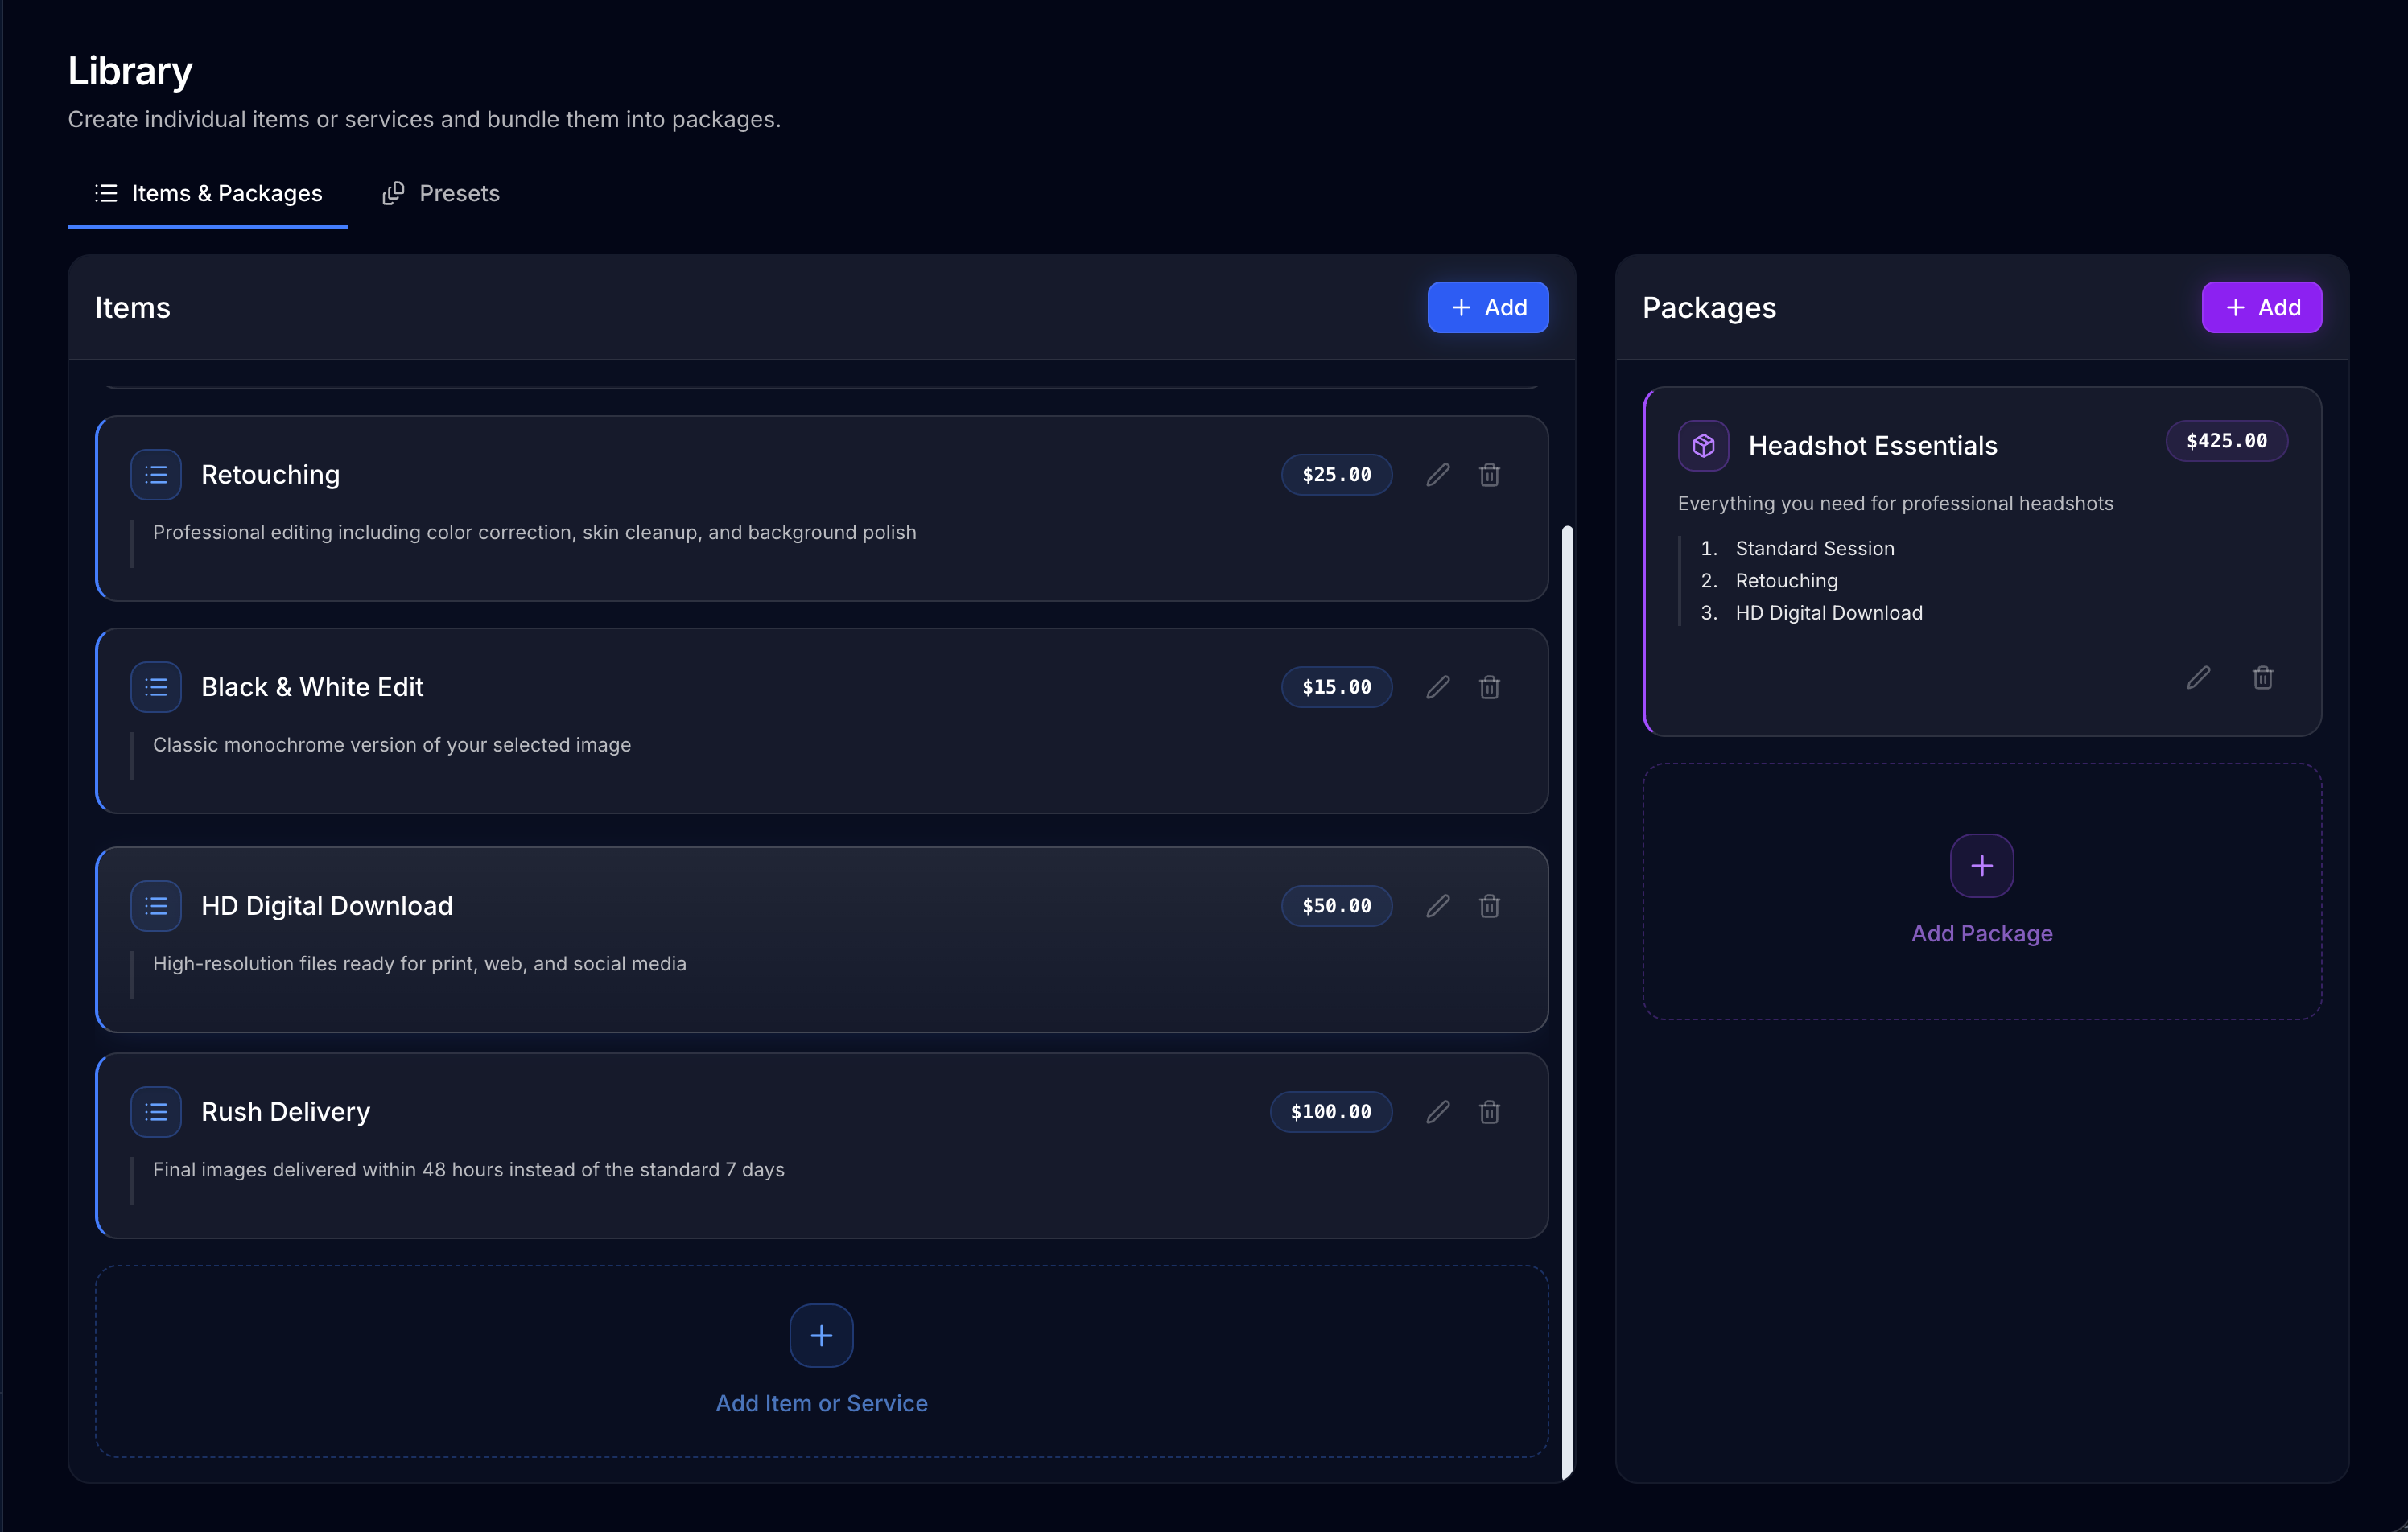
Task: Delete the Headshot Essentials package
Action: coord(2263,678)
